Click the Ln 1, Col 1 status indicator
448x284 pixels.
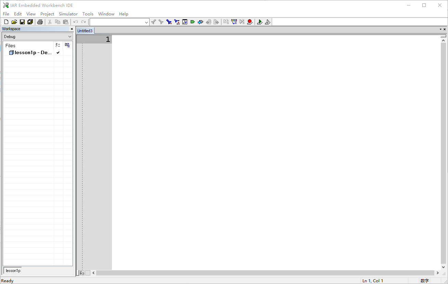pyautogui.click(x=373, y=281)
